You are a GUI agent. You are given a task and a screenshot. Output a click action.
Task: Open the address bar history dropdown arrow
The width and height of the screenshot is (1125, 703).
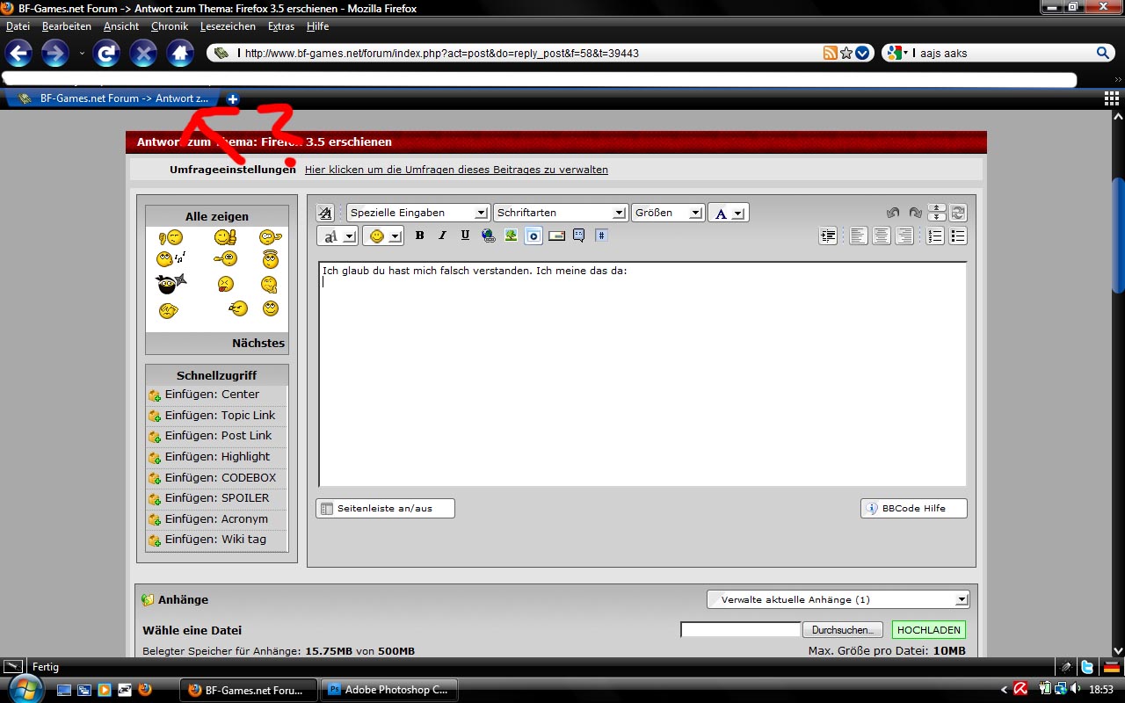coord(862,53)
